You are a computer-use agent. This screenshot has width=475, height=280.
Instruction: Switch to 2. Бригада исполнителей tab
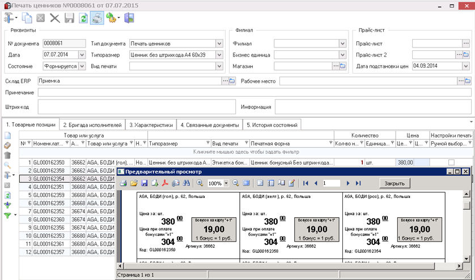click(92, 125)
